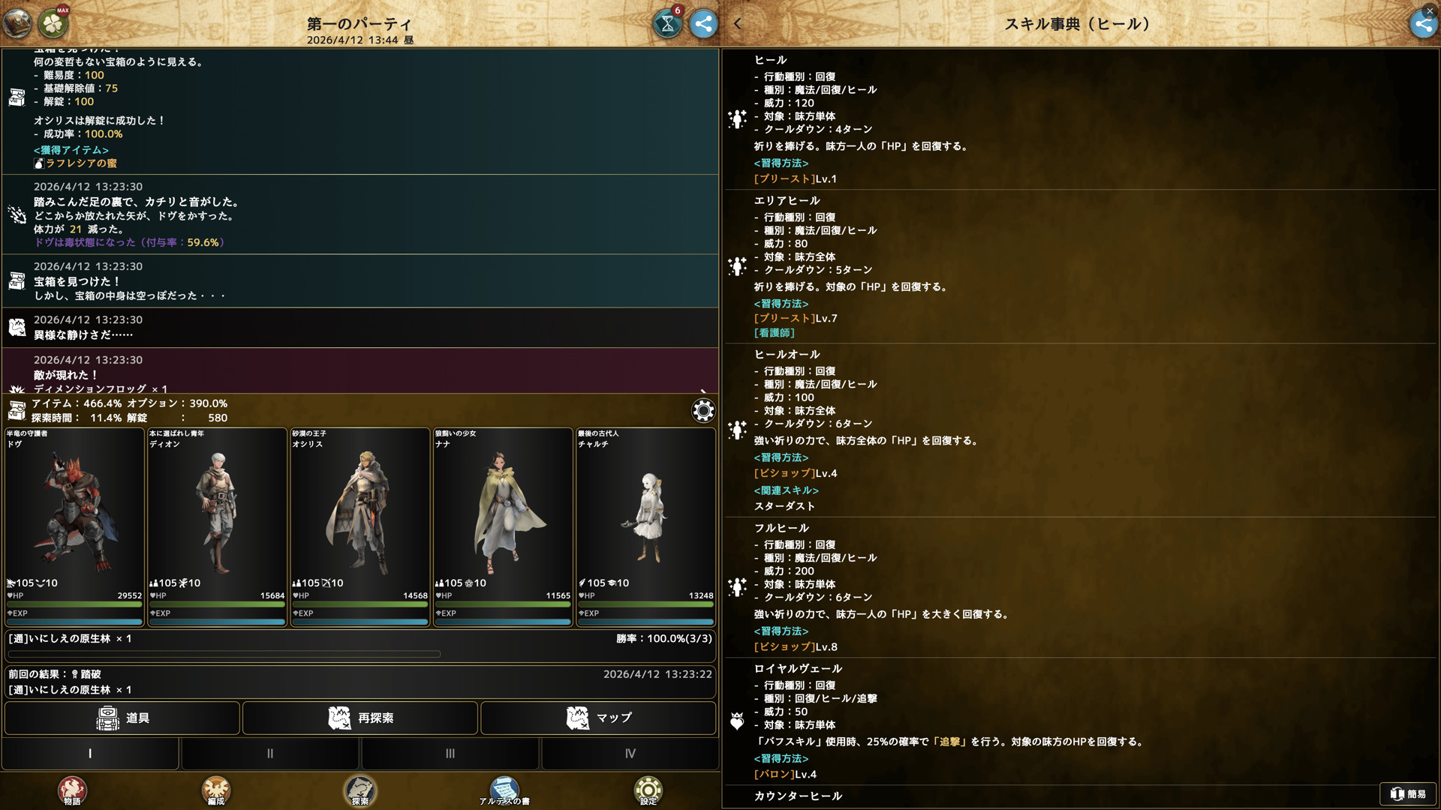Switch to party tab IV
The height and width of the screenshot is (810, 1441).
point(630,753)
